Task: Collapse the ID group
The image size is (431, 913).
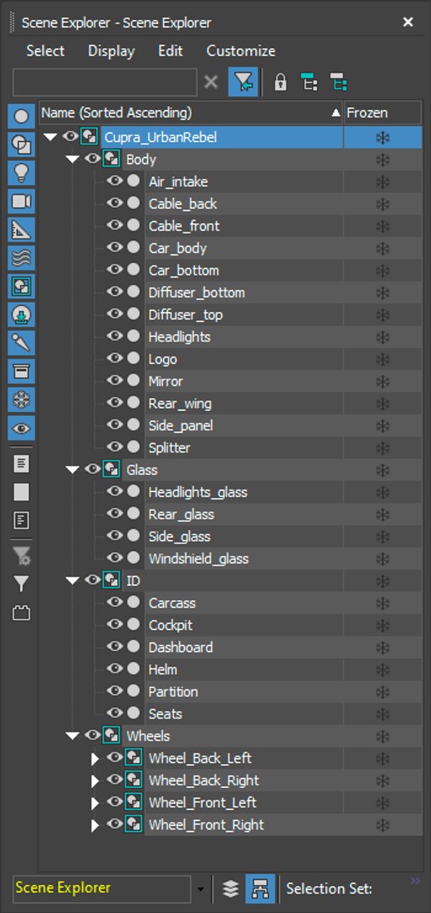Action: (x=72, y=581)
